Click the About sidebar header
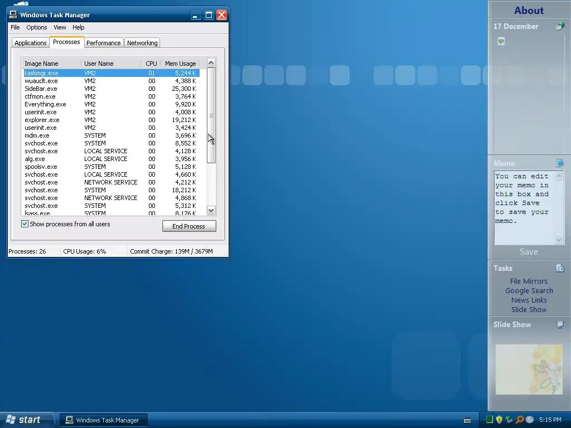This screenshot has width=571, height=428. [x=529, y=10]
